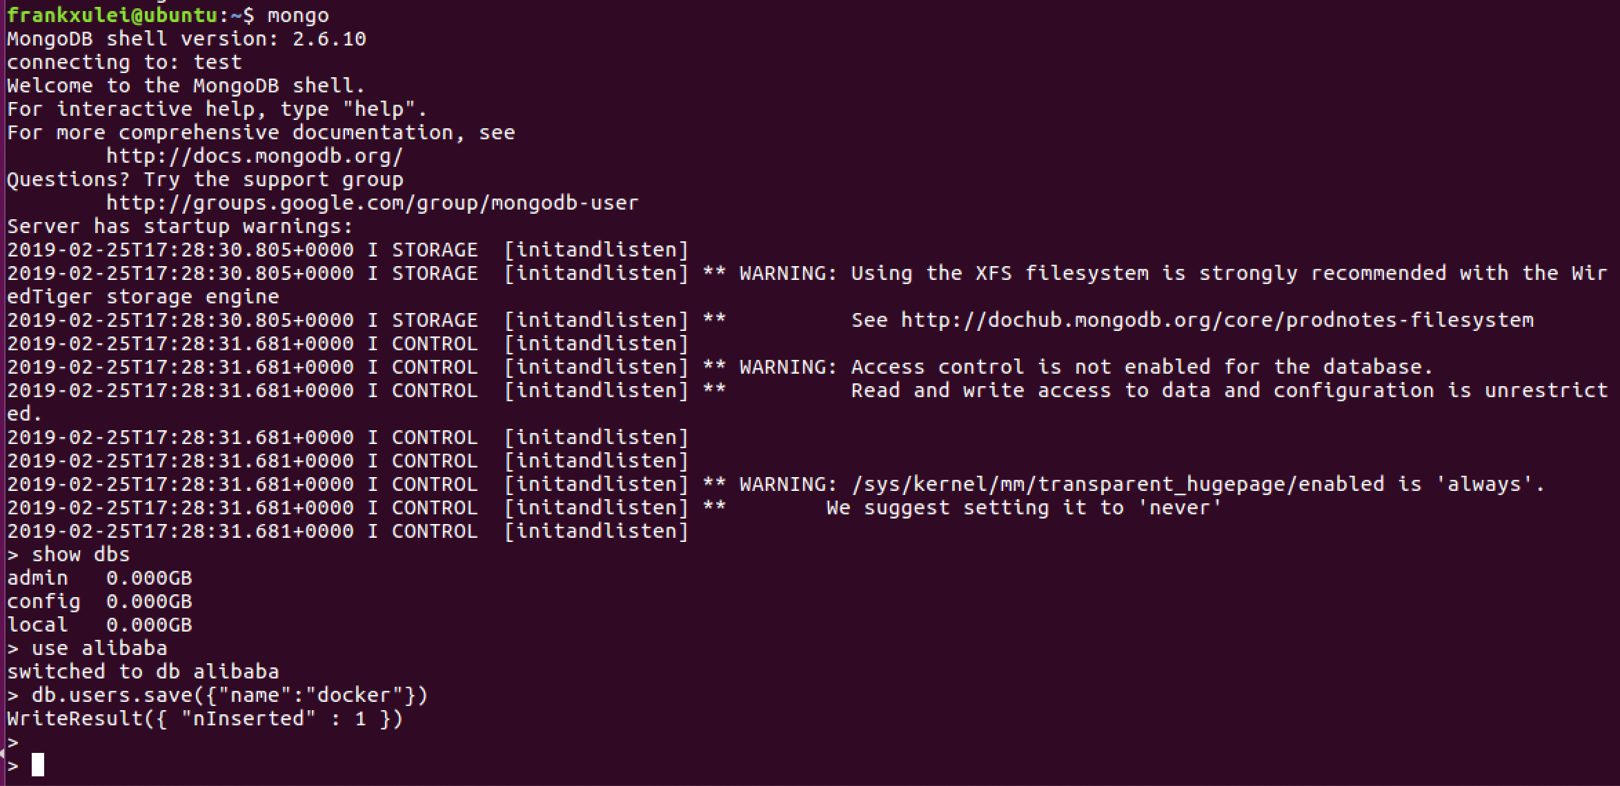Screen dimensions: 1620x786
Task: Click the blinking cursor at the last prompt
Action: click(x=38, y=765)
